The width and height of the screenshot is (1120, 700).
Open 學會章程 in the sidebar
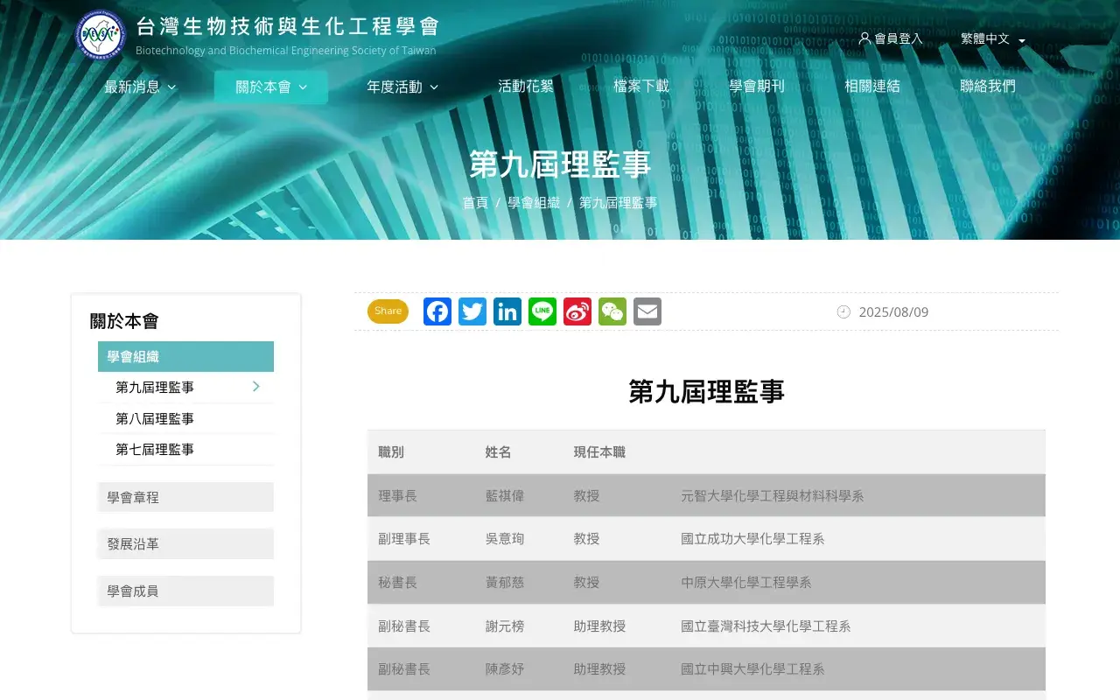coord(185,497)
